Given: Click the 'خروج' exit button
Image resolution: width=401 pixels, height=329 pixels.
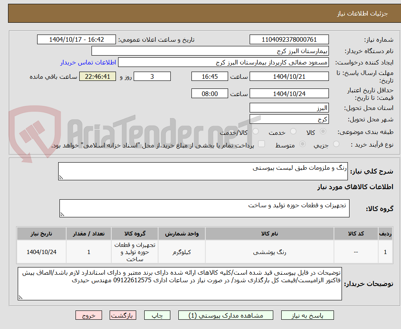Looking at the screenshot, I should point(89,315).
